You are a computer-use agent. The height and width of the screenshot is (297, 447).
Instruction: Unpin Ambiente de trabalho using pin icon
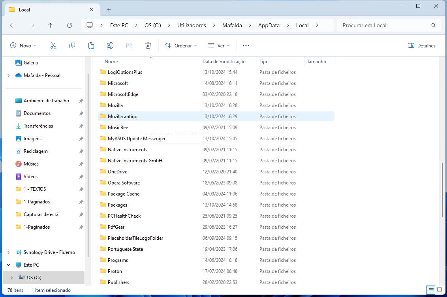tap(81, 101)
